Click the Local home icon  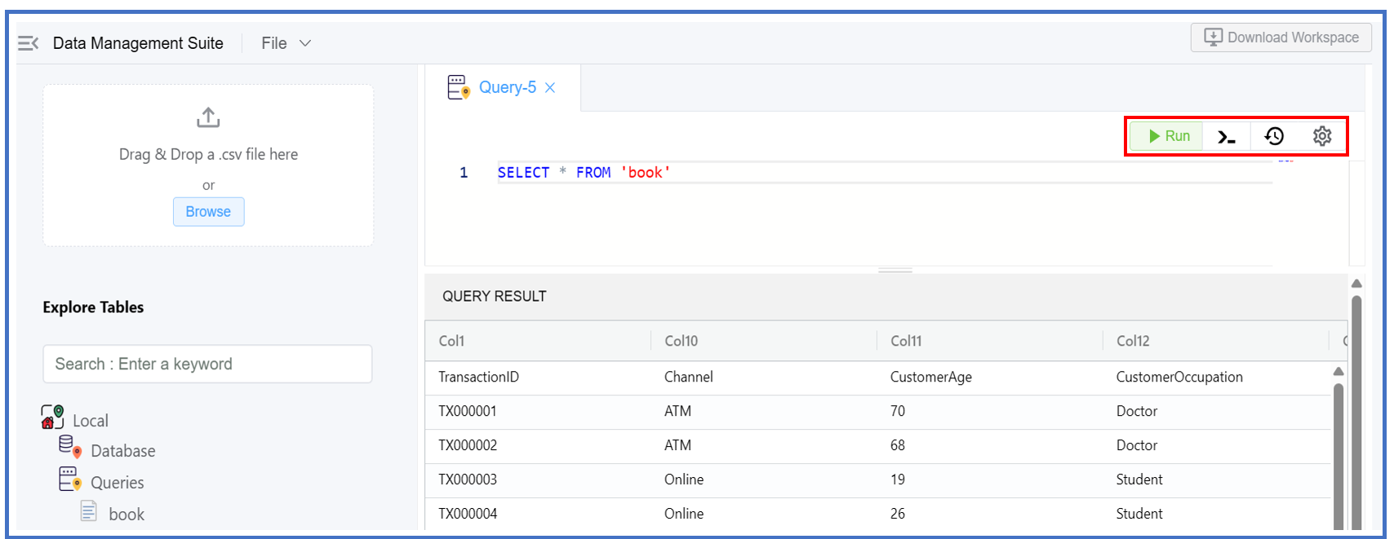(x=52, y=418)
